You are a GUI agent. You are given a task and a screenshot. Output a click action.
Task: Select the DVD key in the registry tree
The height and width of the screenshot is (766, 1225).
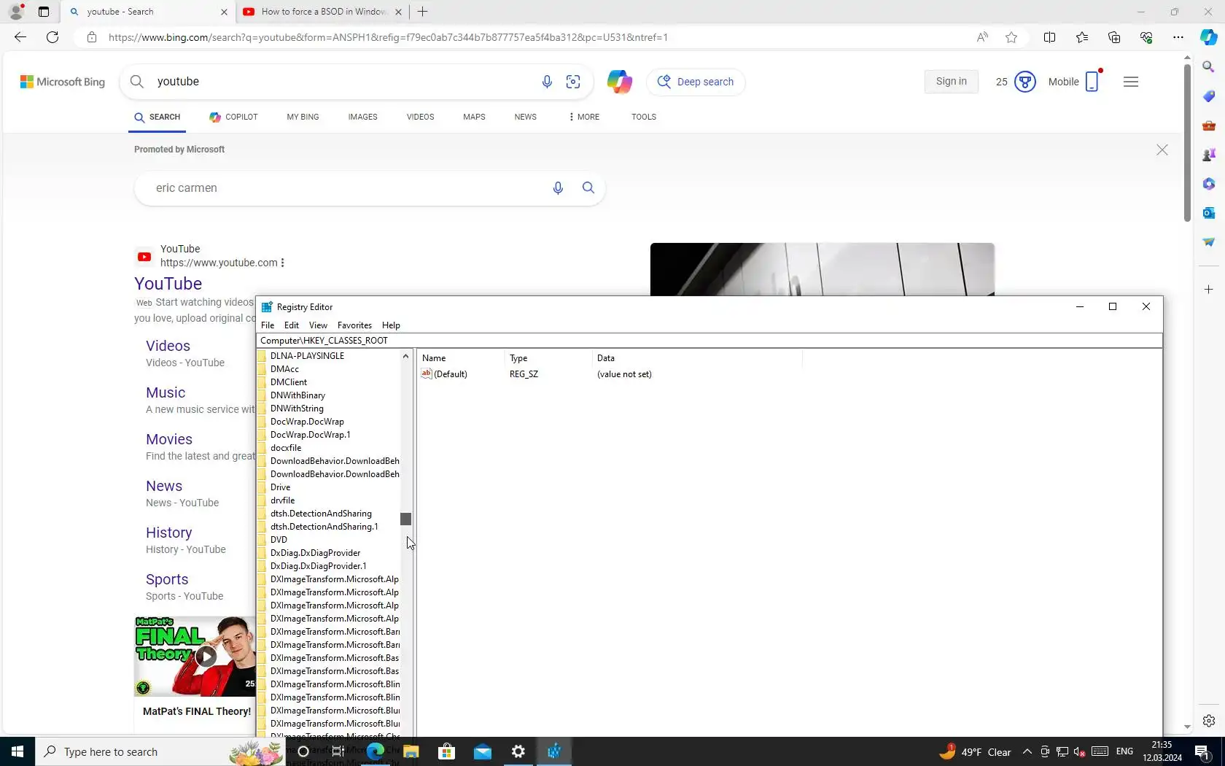279,540
